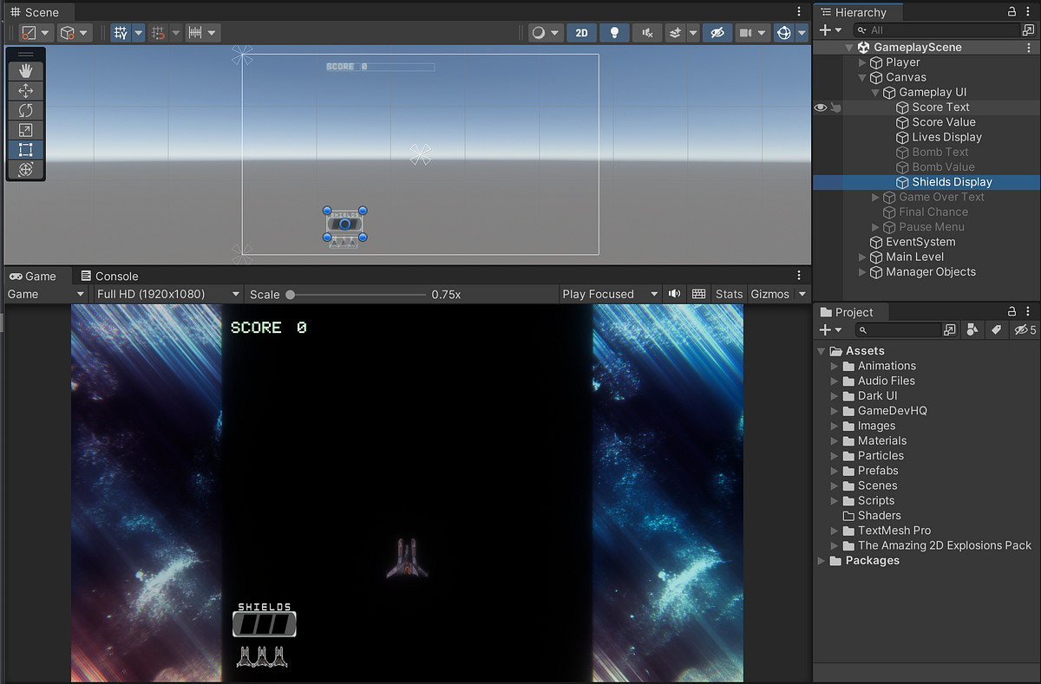1041x684 pixels.
Task: Collapse the Gameplay UI hierarchy item
Action: pos(877,92)
